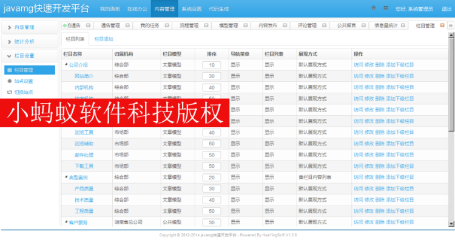Edit sort field of 客户服务 row
This screenshot has height=240, width=455.
point(212,222)
